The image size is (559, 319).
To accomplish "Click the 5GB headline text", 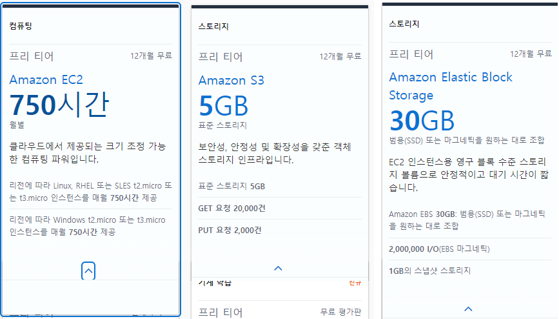I will point(223,106).
